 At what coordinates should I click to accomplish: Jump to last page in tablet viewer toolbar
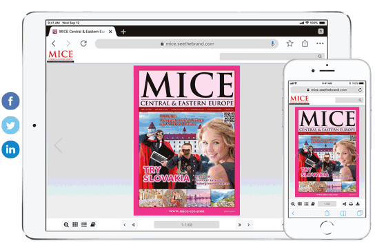coord(240,224)
